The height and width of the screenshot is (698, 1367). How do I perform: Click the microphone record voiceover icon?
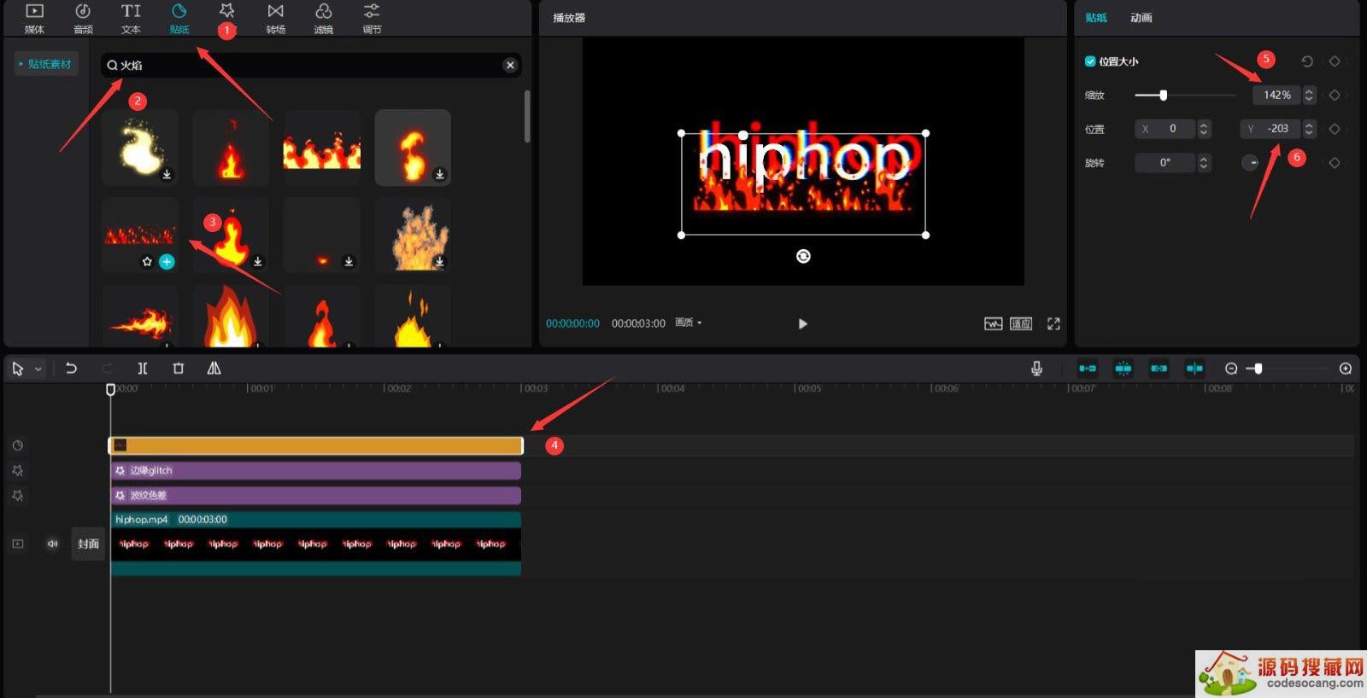(1036, 369)
